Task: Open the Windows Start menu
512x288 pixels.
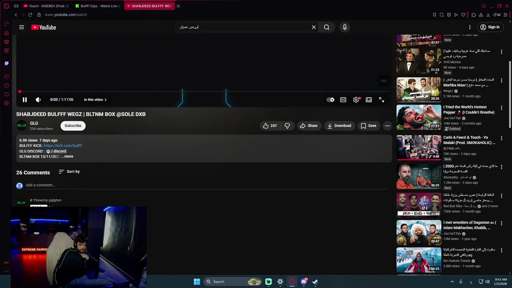Action: point(197,282)
